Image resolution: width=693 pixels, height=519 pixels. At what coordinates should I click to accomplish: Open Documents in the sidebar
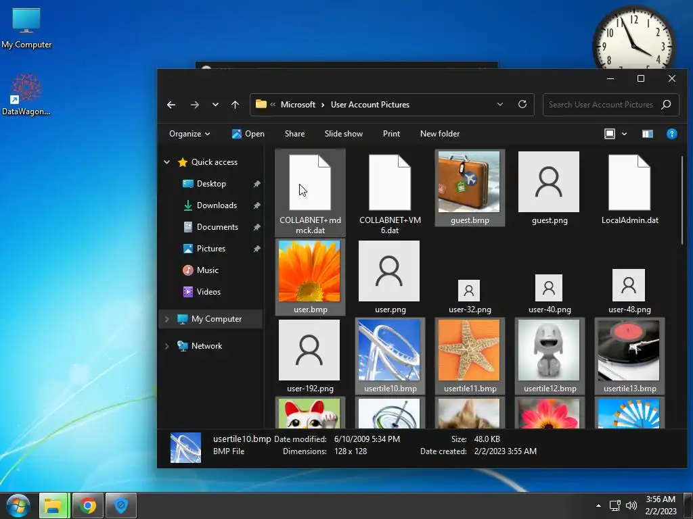(217, 227)
